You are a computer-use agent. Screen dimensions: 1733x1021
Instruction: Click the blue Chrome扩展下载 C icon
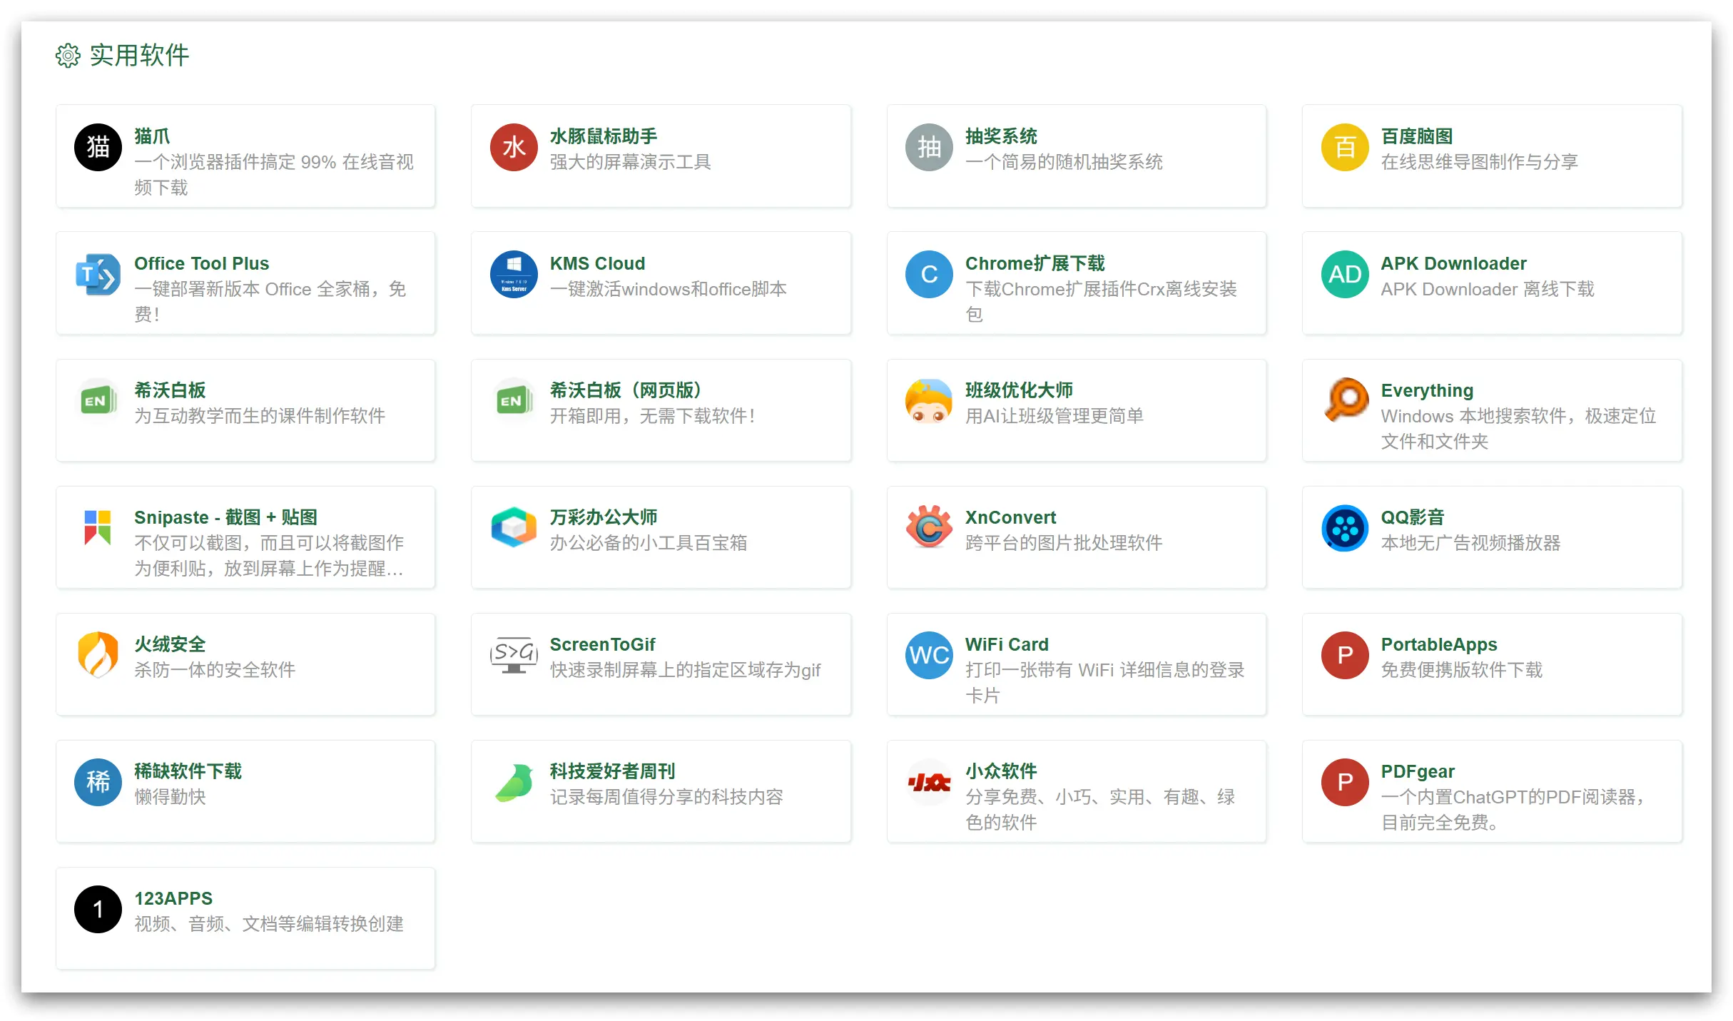(x=929, y=275)
